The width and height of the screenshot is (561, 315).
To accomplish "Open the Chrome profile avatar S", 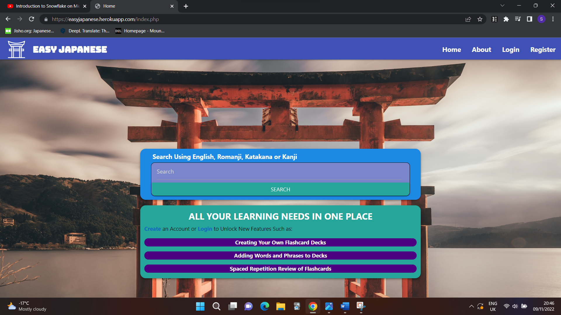I will pos(541,19).
